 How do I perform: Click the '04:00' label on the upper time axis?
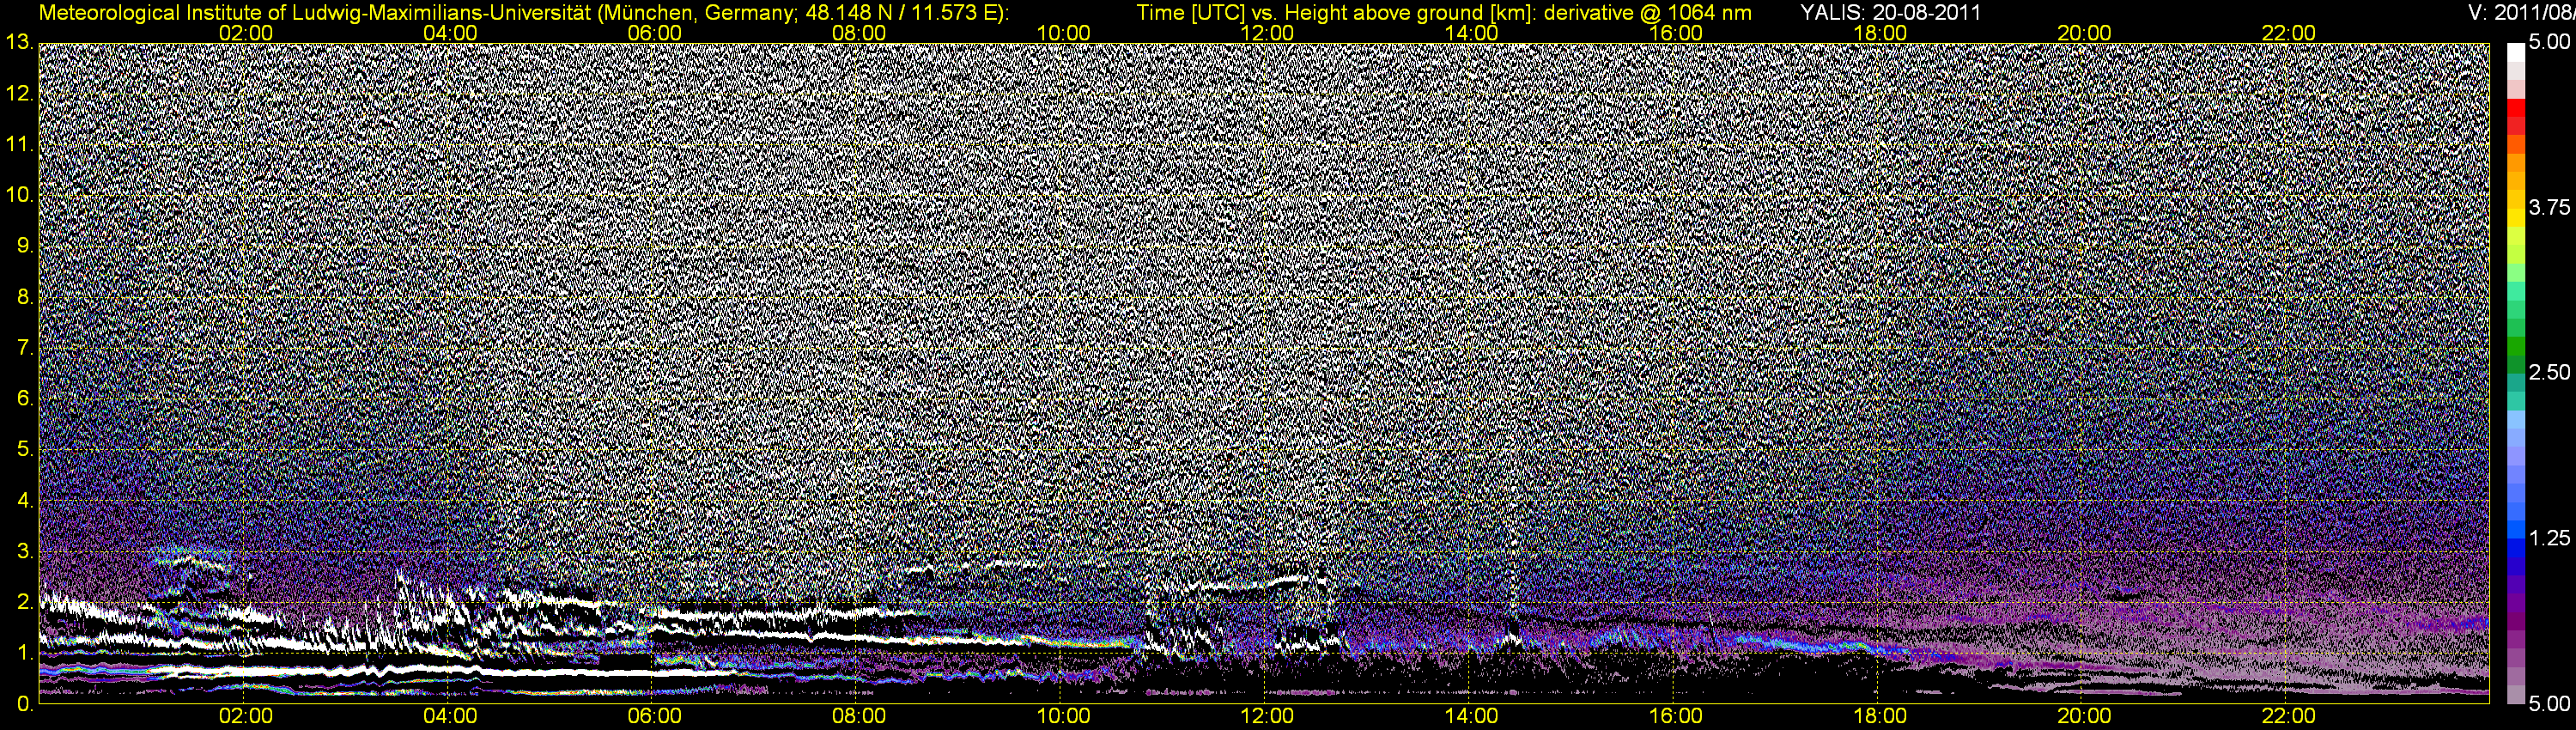(450, 33)
